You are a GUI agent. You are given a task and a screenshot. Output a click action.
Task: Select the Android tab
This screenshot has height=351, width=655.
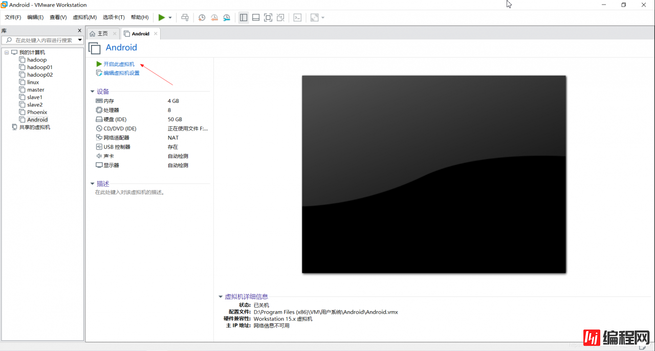(x=140, y=34)
